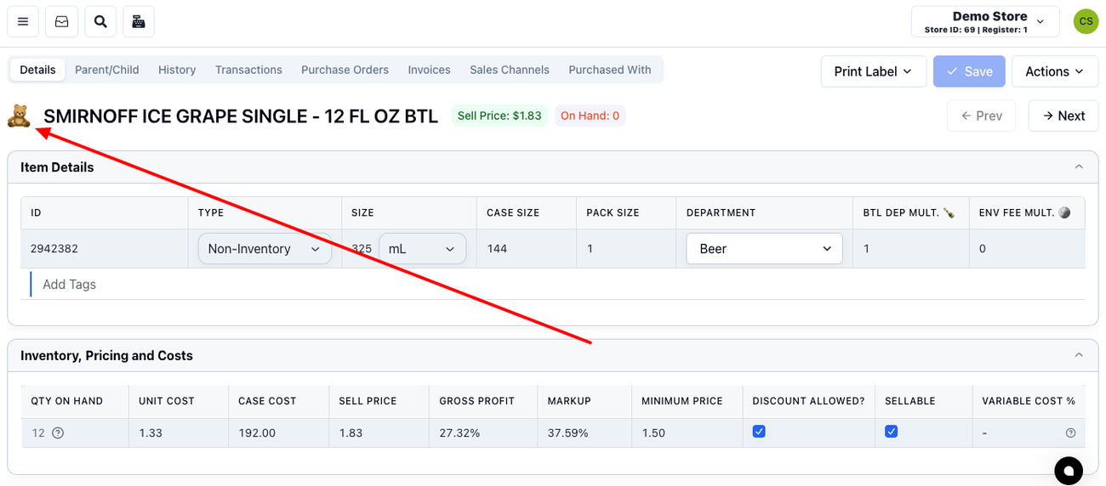Switch to the Purchase Orders tab
1106x486 pixels.
(x=345, y=70)
